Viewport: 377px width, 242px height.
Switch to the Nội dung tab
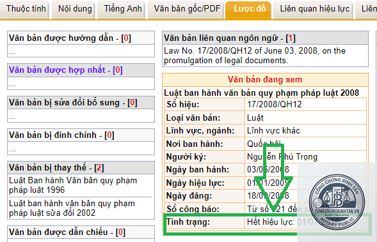(x=74, y=9)
